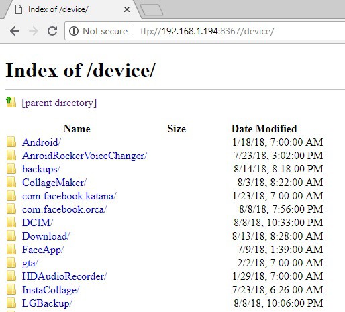Open the [parent directory] link
Image resolution: width=345 pixels, height=312 pixels.
(x=59, y=103)
